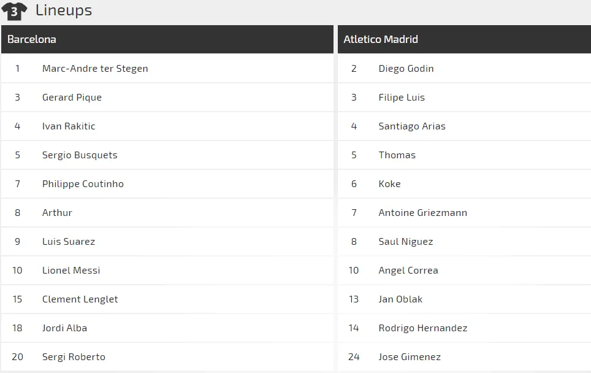Select Jordi Alba from the list

(x=64, y=328)
